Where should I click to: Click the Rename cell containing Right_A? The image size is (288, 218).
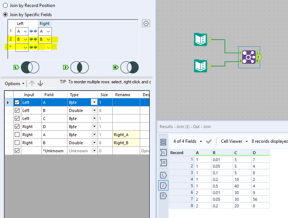coord(126,135)
